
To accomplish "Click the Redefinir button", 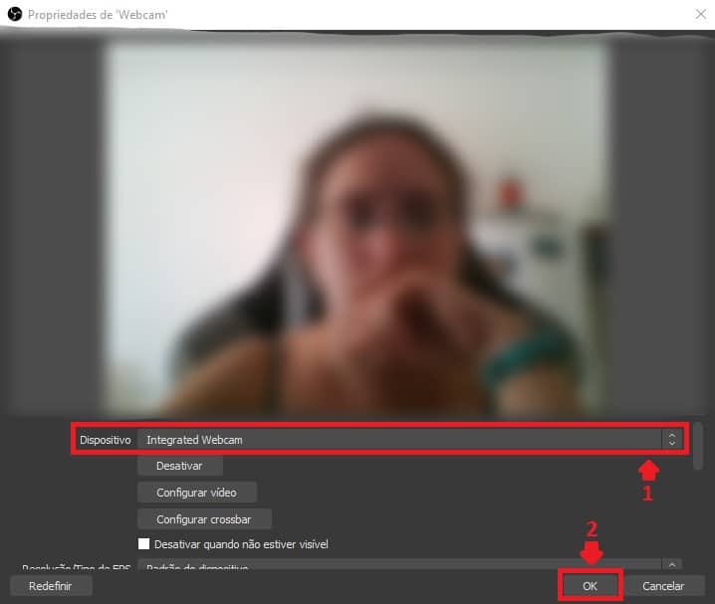I will pyautogui.click(x=51, y=586).
